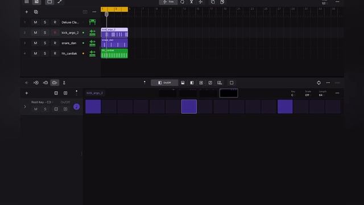Mute the kick_argo_2 track
364x205 pixels.
[35, 33]
